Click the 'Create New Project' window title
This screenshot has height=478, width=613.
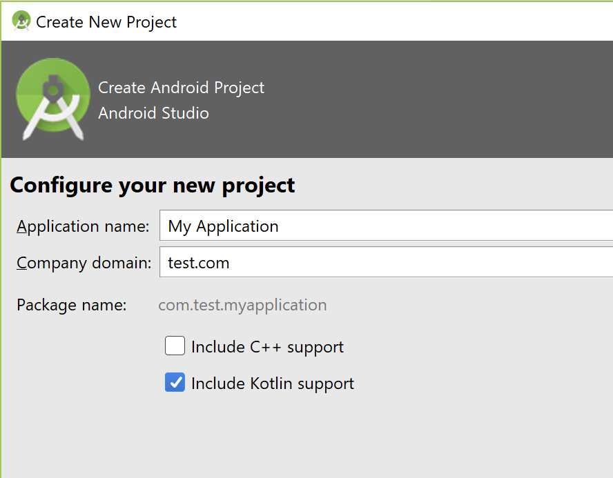pos(106,22)
